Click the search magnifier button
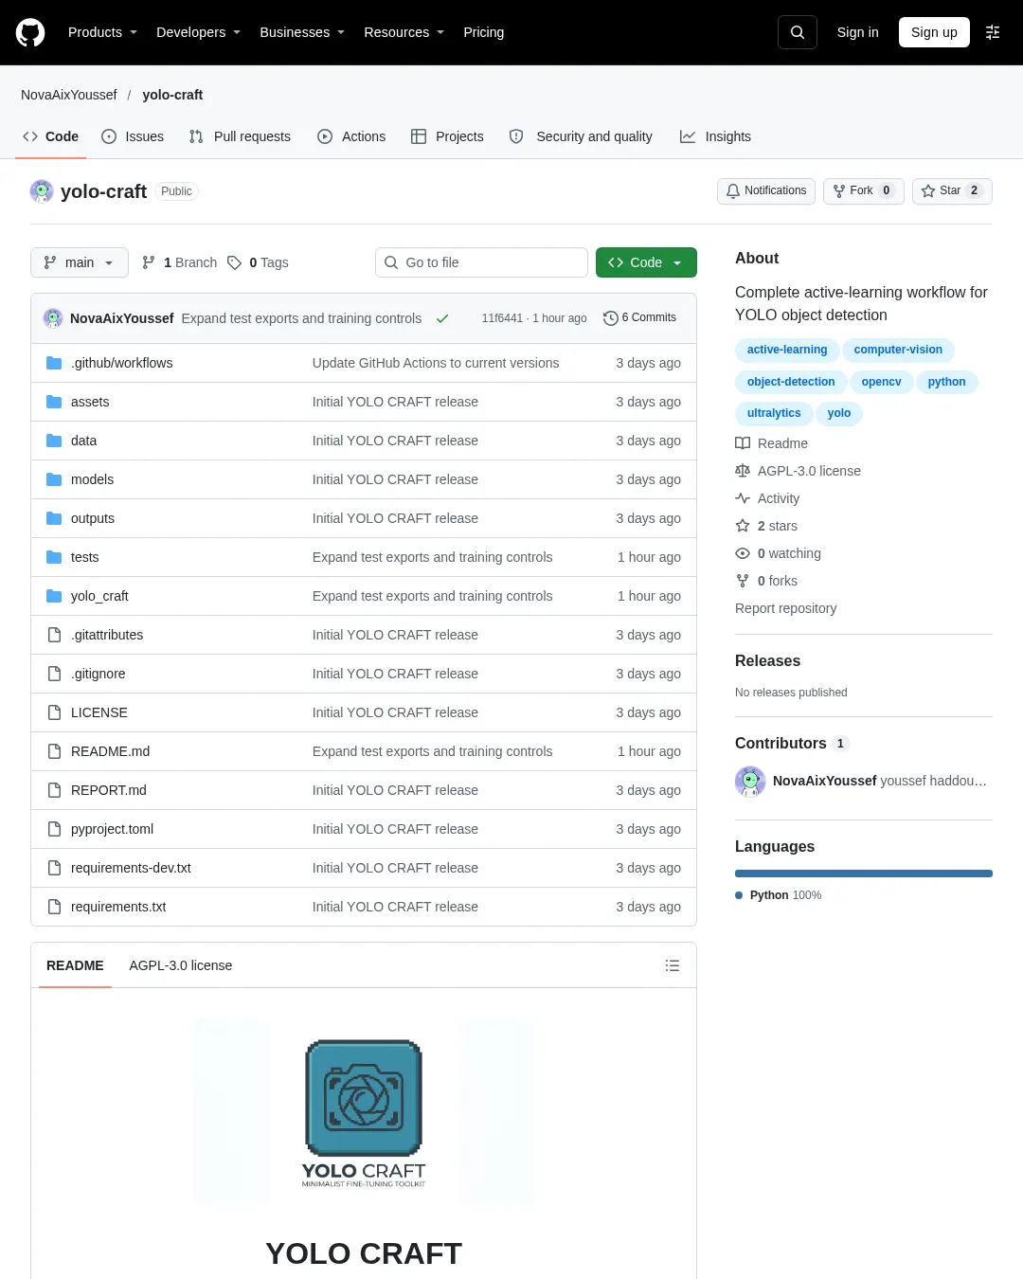 (x=798, y=32)
